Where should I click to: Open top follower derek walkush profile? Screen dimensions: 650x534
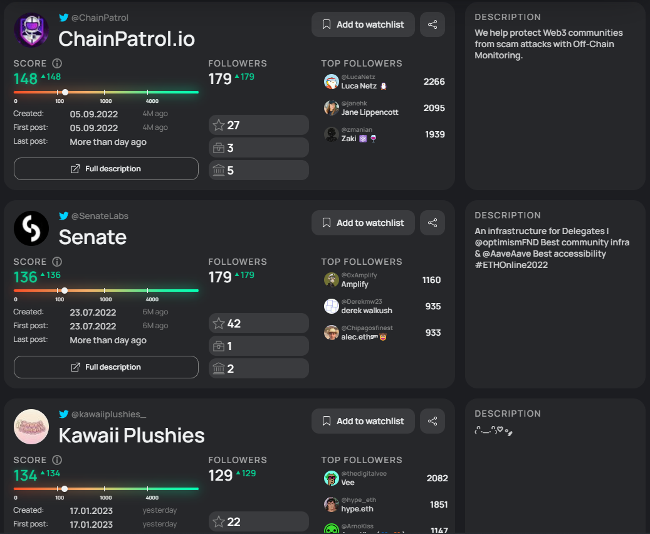point(367,310)
